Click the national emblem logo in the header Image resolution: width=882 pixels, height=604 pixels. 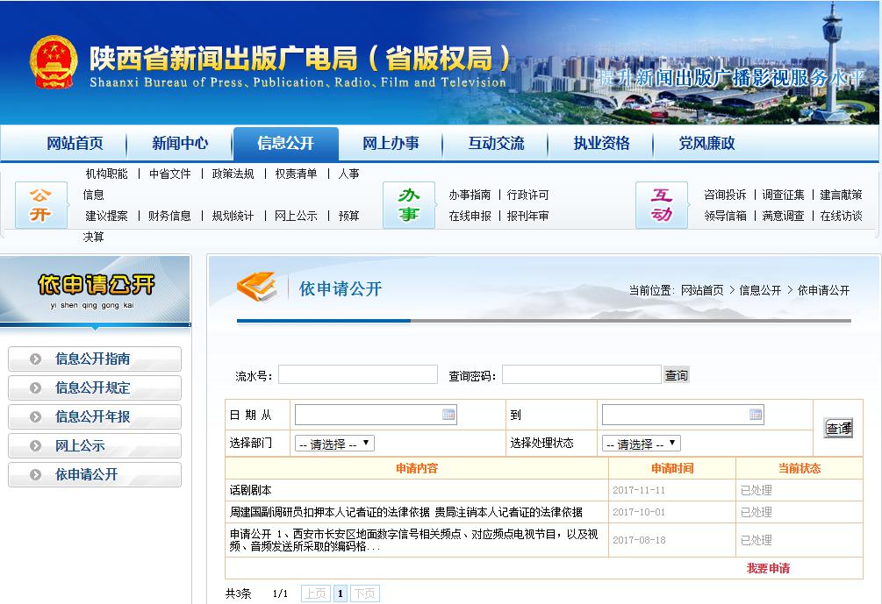click(53, 61)
